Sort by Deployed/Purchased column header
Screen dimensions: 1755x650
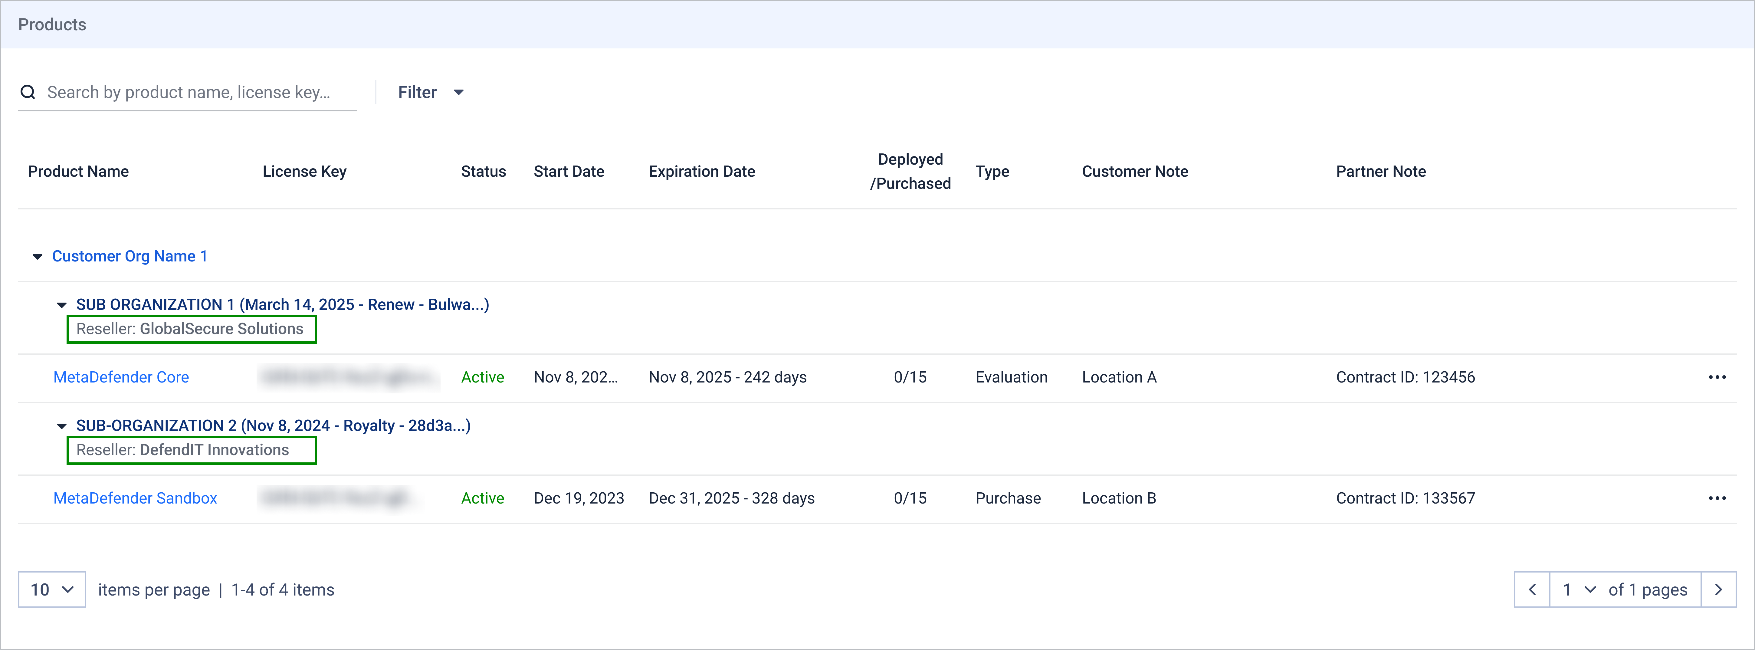(x=910, y=172)
